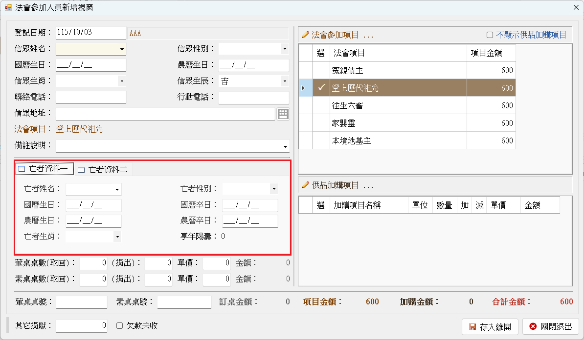584x340 pixels.
Task: Click the 亡者 國曆卒日 field
Action: click(x=250, y=205)
